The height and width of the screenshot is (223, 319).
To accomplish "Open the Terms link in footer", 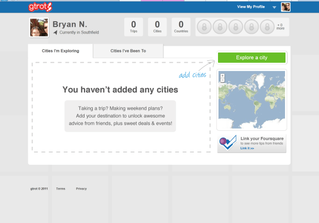I will tap(61, 189).
